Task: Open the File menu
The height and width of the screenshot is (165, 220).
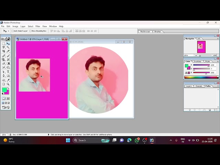Action: click(x=3, y=26)
